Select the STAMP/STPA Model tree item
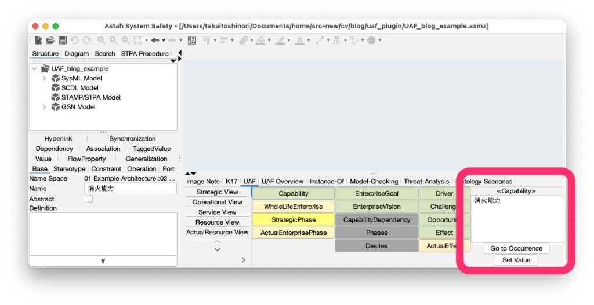This screenshot has width=594, height=305. click(90, 97)
